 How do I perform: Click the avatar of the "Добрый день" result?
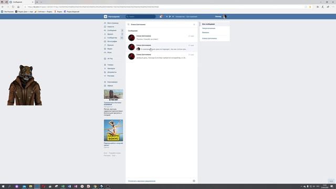pyautogui.click(x=131, y=56)
